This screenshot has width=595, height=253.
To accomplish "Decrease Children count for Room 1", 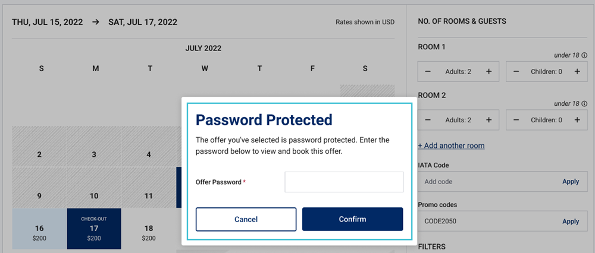I will click(516, 71).
